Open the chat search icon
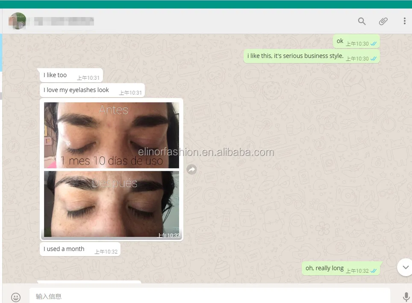The height and width of the screenshot is (303, 412). point(362,21)
